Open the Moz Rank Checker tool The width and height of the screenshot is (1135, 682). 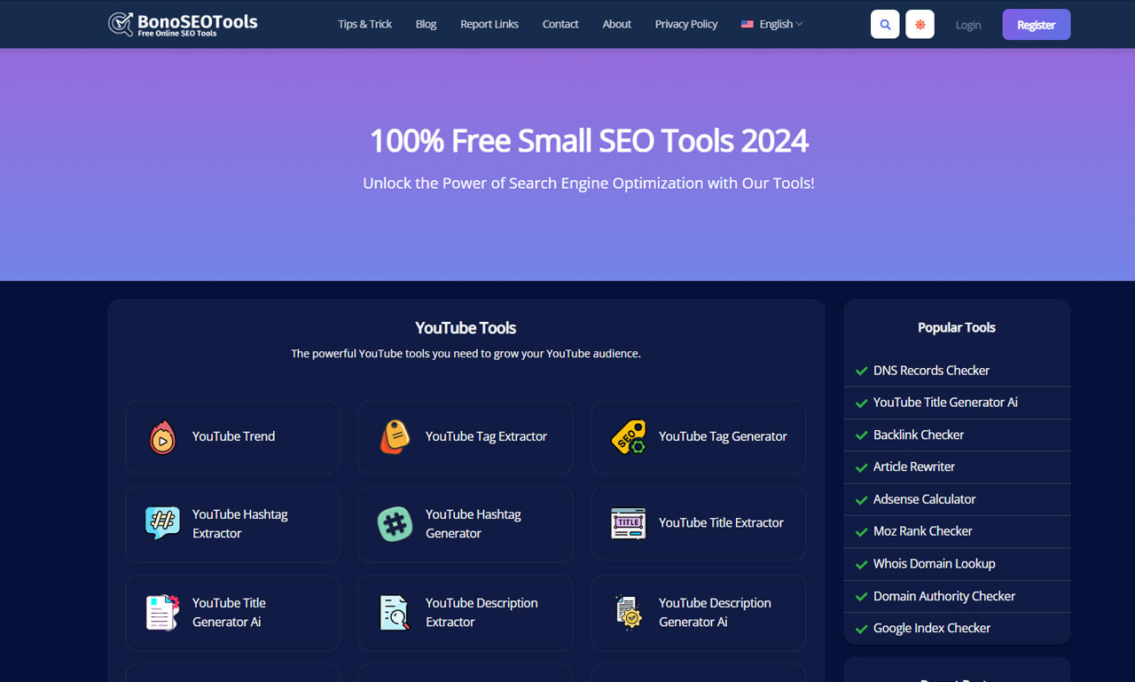(922, 531)
